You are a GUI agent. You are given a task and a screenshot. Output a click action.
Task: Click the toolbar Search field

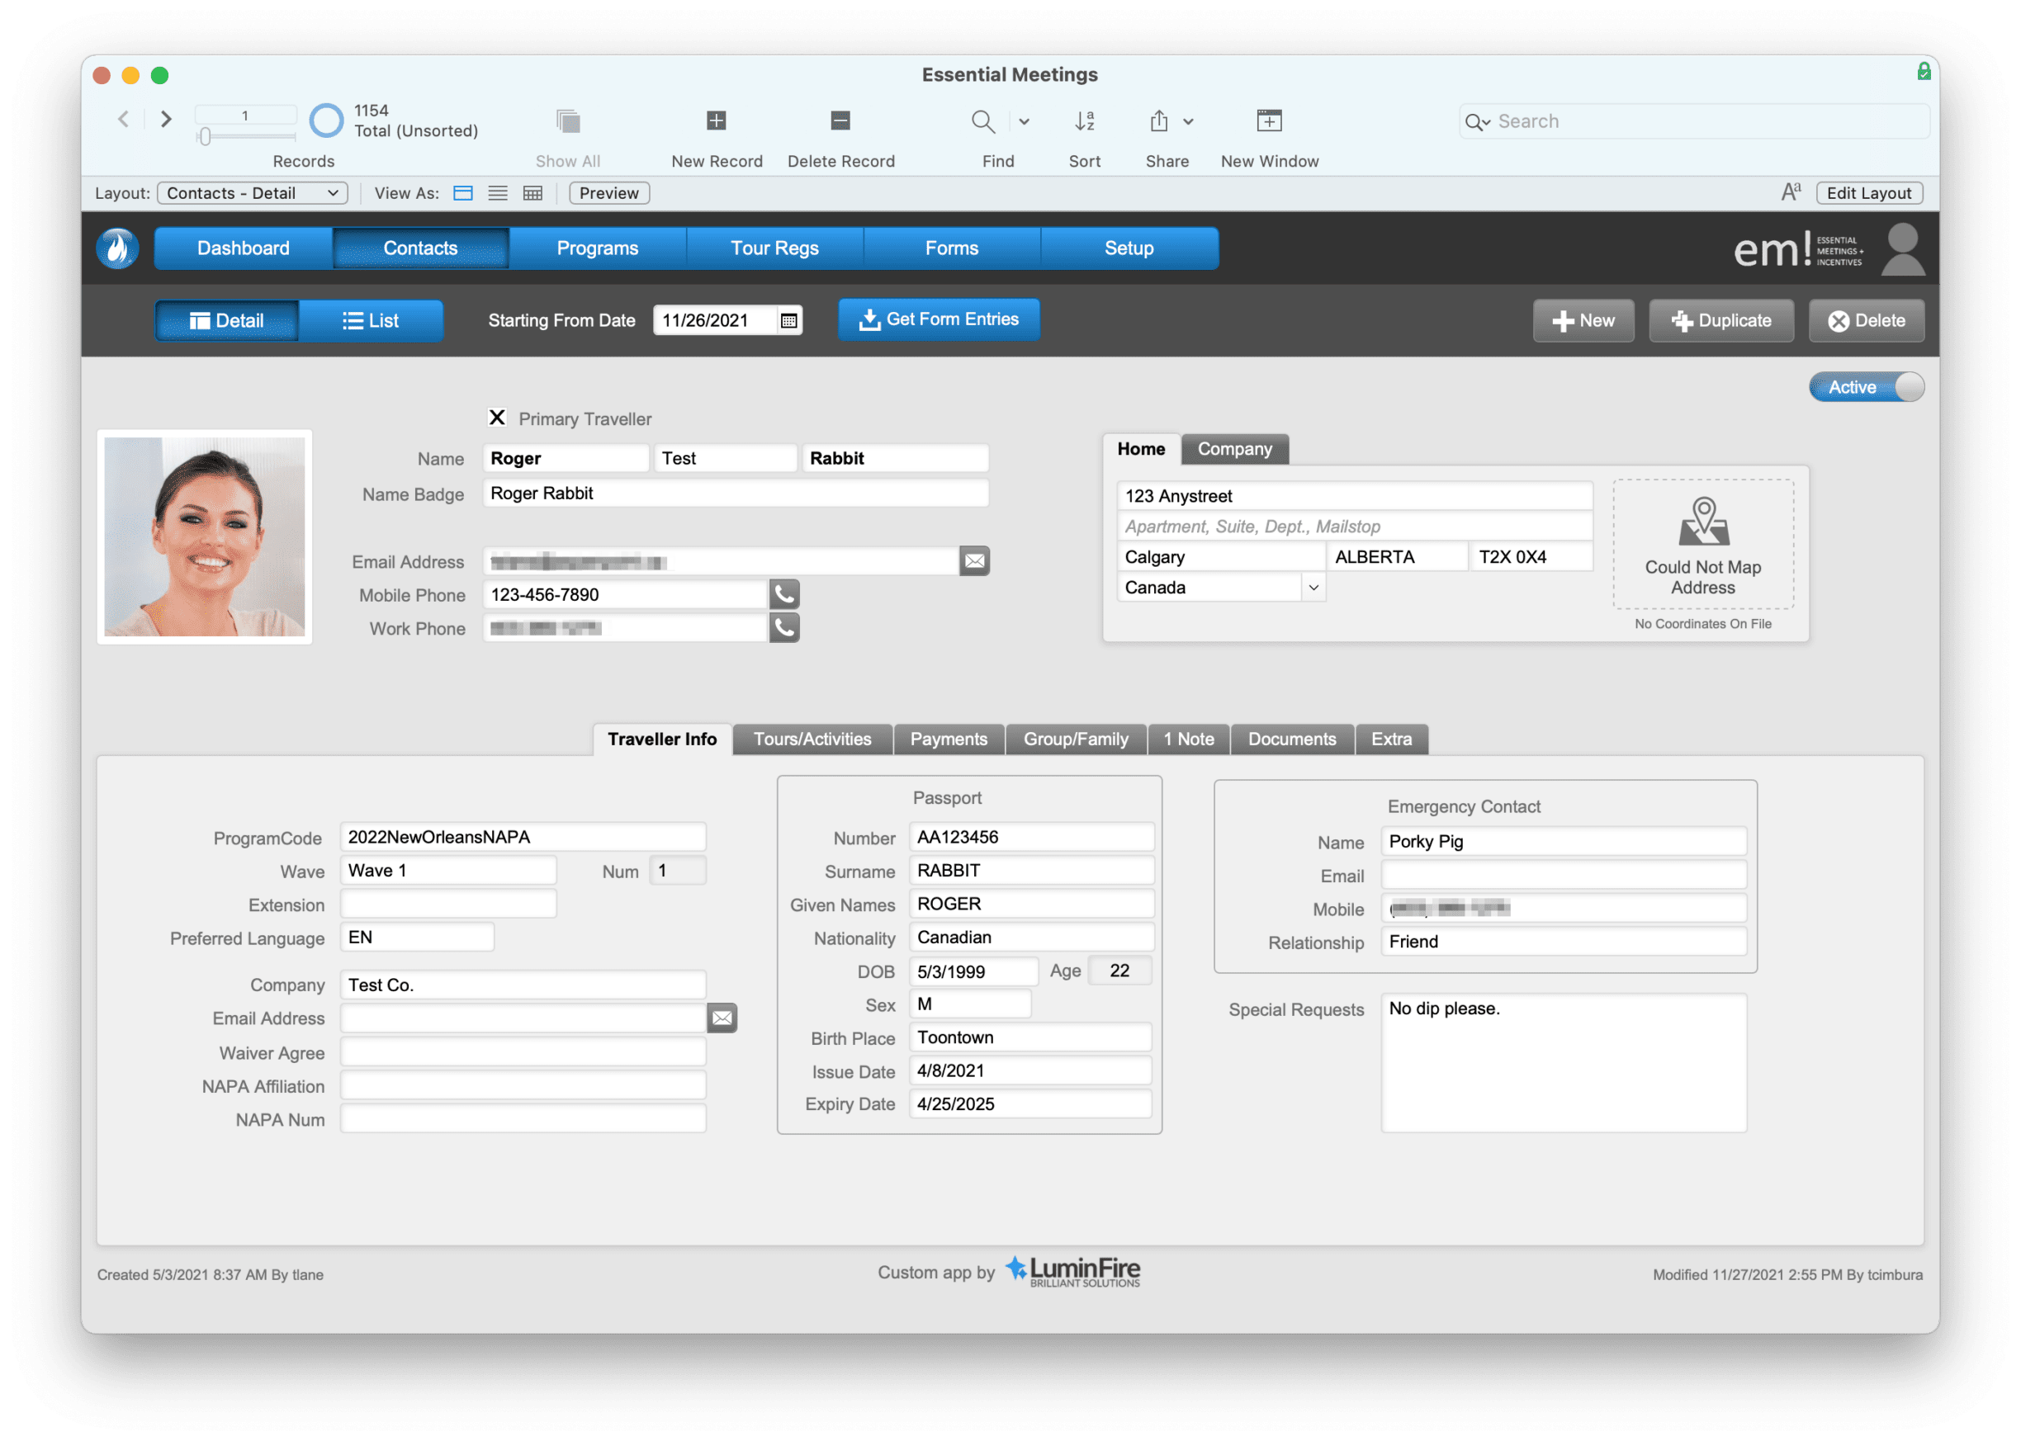(x=1693, y=121)
